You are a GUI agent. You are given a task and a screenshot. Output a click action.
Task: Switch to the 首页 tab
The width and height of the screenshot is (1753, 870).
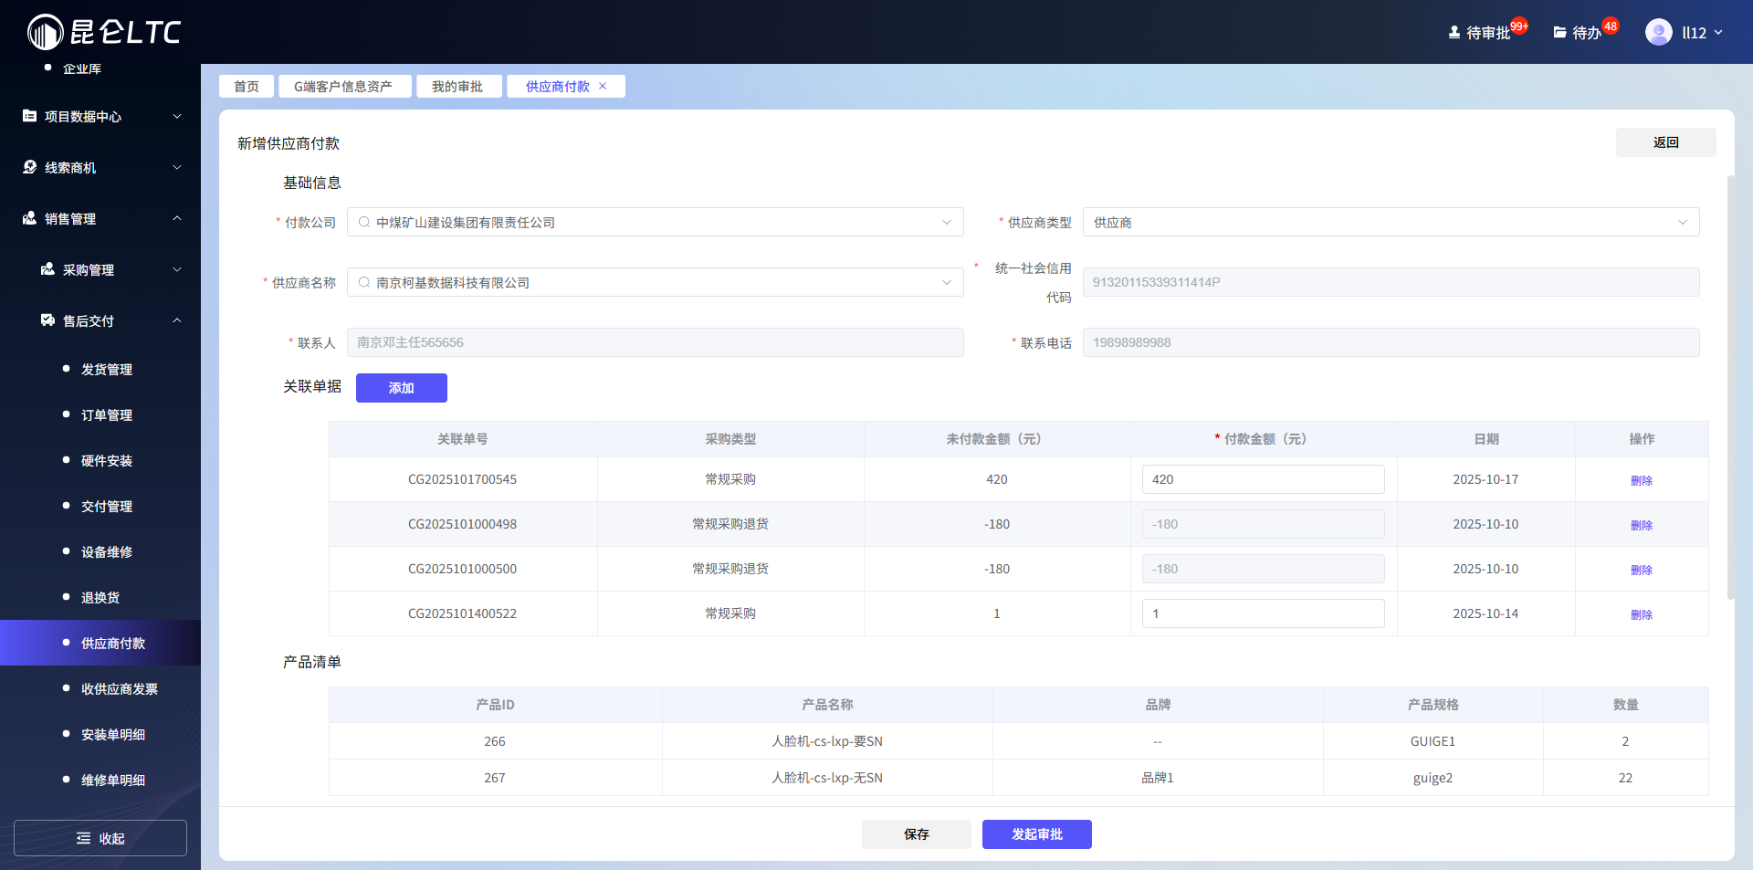point(246,86)
